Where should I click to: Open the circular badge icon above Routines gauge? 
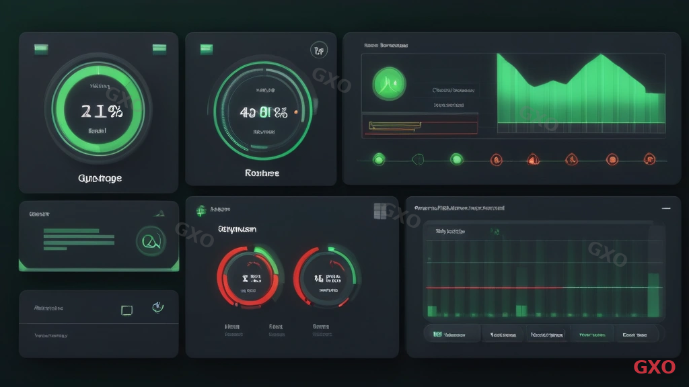tap(319, 50)
